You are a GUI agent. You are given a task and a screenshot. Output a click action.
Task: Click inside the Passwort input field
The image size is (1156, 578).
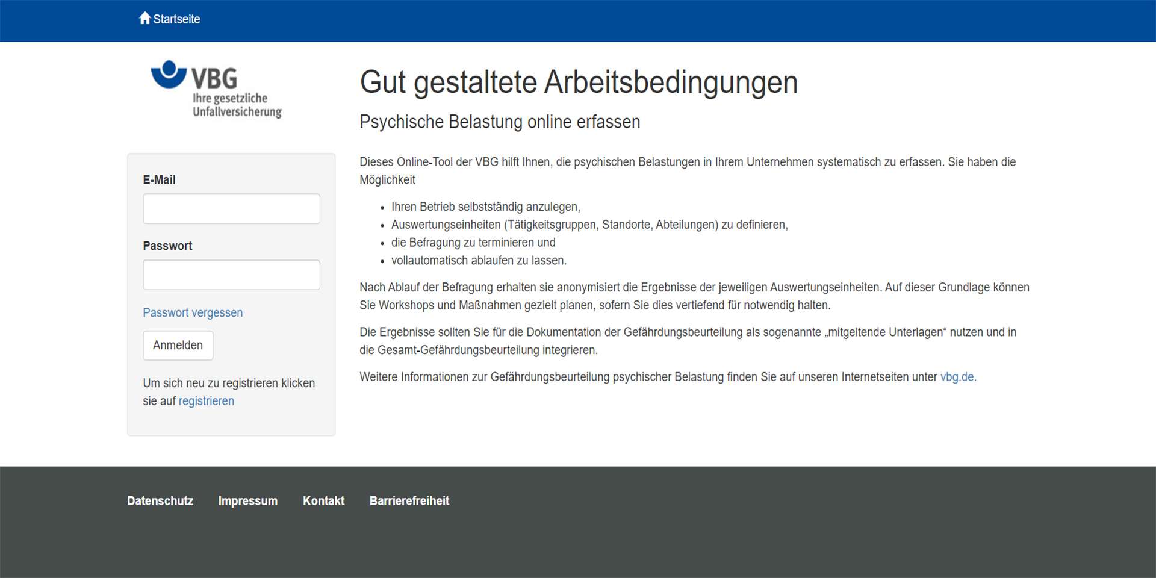pyautogui.click(x=231, y=275)
